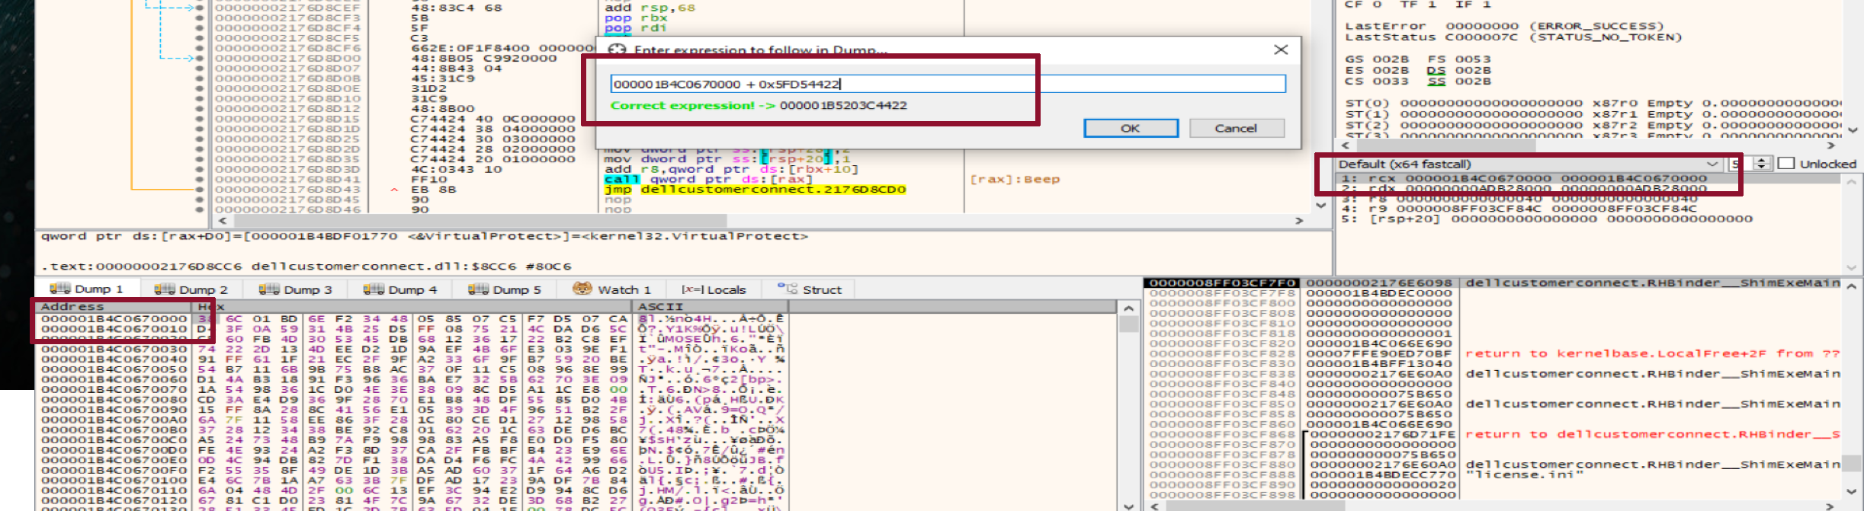Switch to the Dump 3 tab
The width and height of the screenshot is (1864, 511).
click(x=296, y=289)
